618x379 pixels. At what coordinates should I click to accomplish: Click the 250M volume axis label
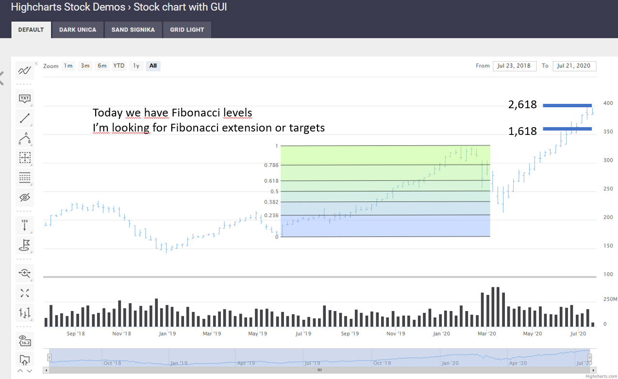pyautogui.click(x=610, y=299)
